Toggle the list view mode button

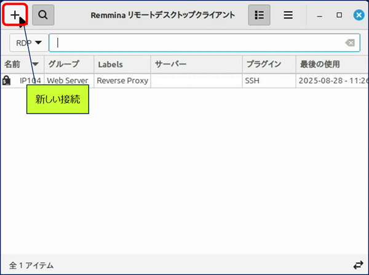click(x=259, y=15)
